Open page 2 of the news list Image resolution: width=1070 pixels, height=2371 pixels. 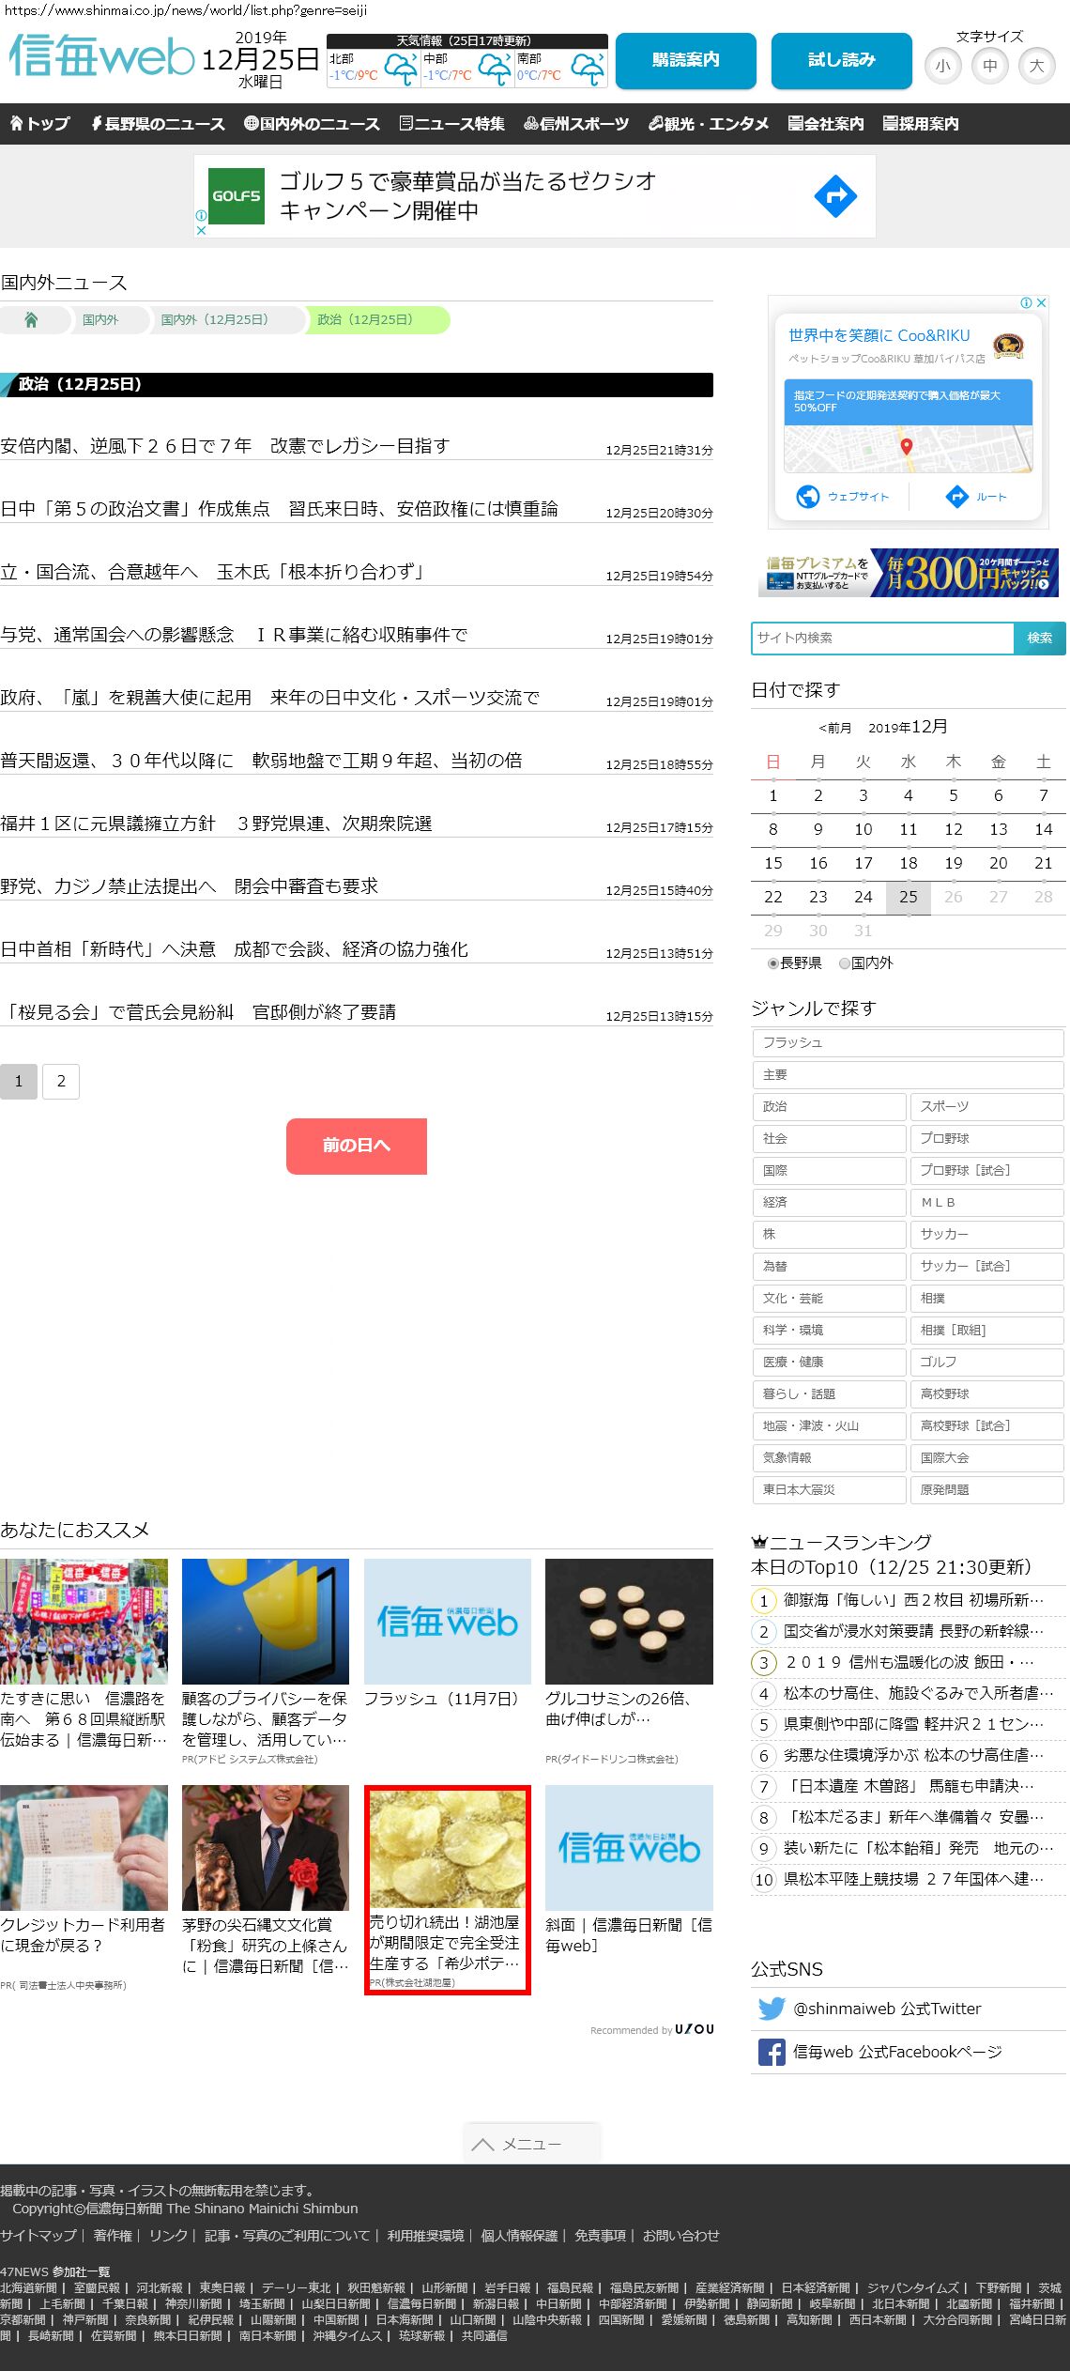point(61,1082)
